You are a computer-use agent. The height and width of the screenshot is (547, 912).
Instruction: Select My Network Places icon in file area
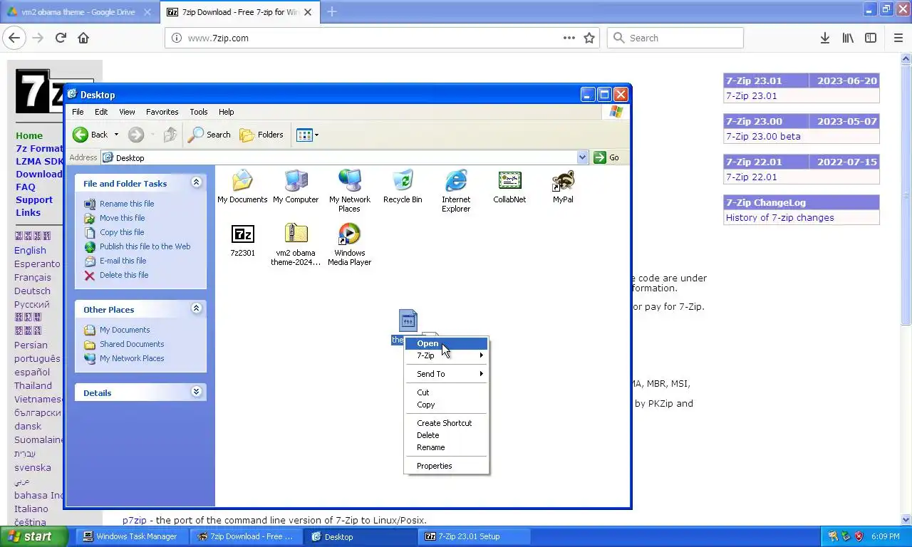[x=349, y=191]
